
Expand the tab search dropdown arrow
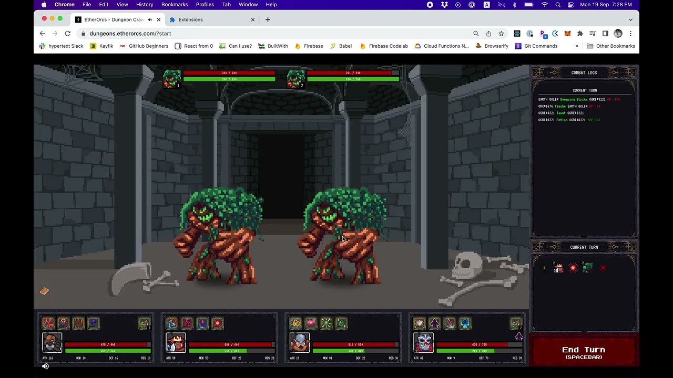pos(630,19)
